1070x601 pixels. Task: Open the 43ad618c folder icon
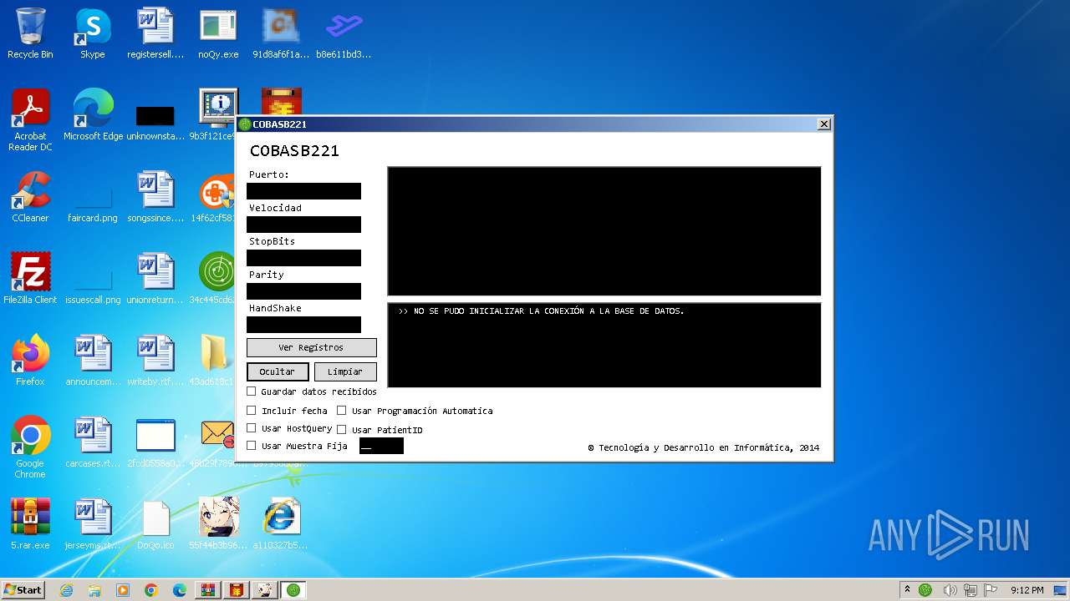(216, 360)
